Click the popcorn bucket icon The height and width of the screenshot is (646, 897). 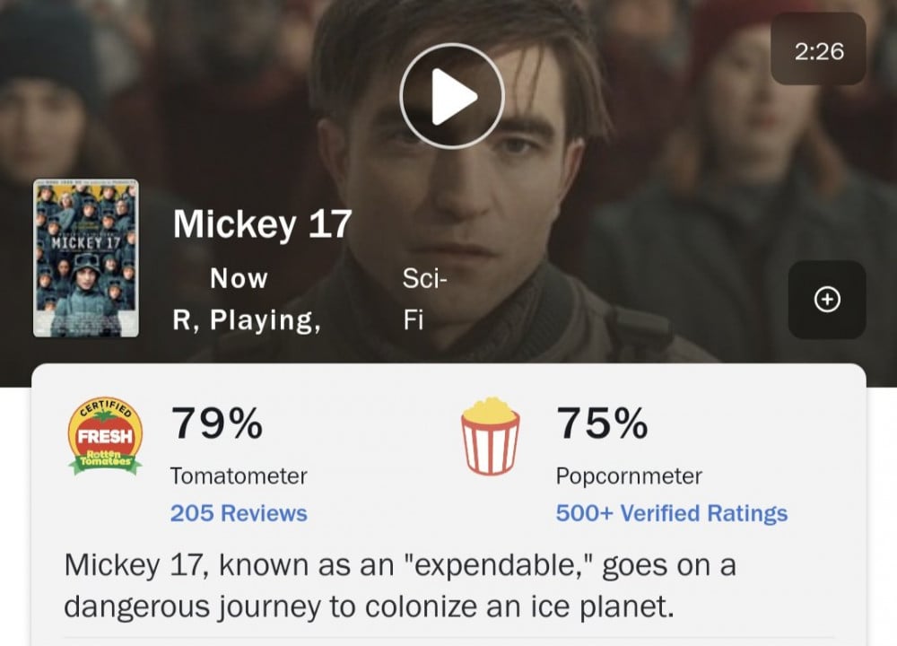490,437
